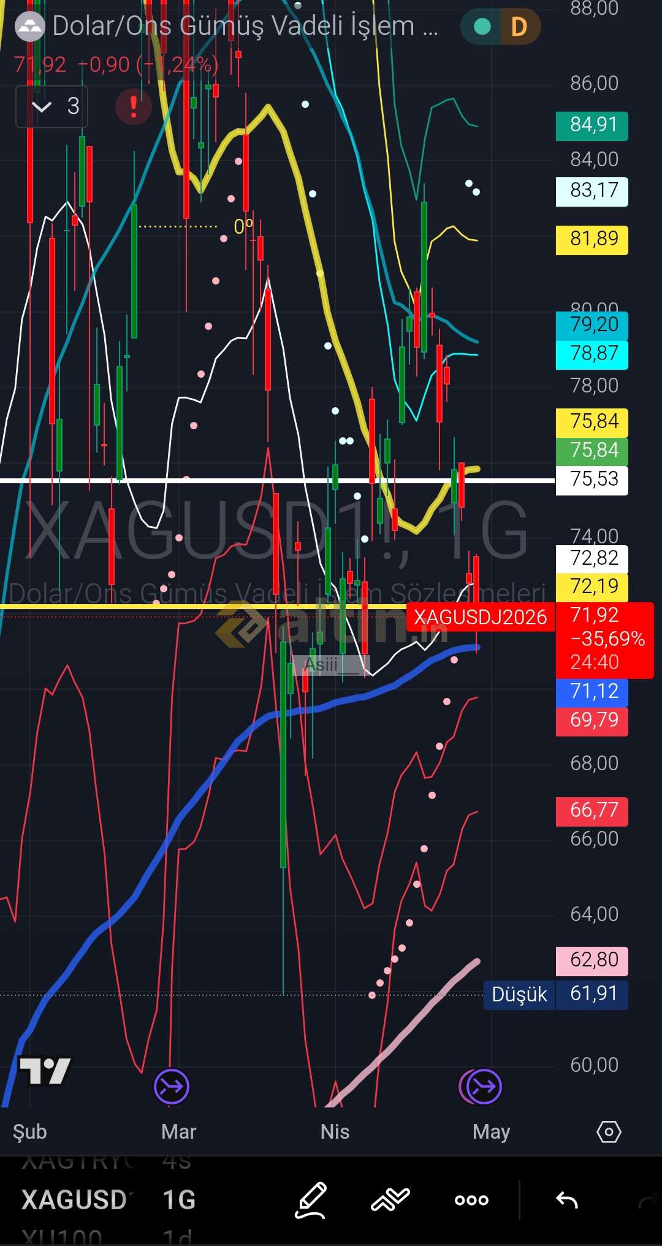Image resolution: width=662 pixels, height=1246 pixels.
Task: Toggle the orange D delayed-data badge
Action: click(x=519, y=26)
